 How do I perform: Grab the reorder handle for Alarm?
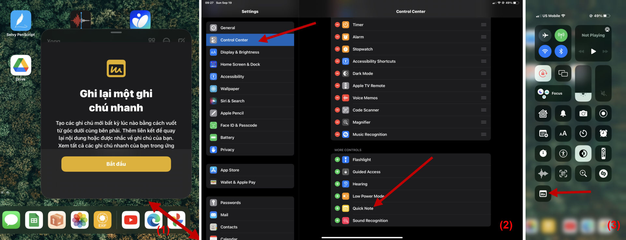coord(484,37)
